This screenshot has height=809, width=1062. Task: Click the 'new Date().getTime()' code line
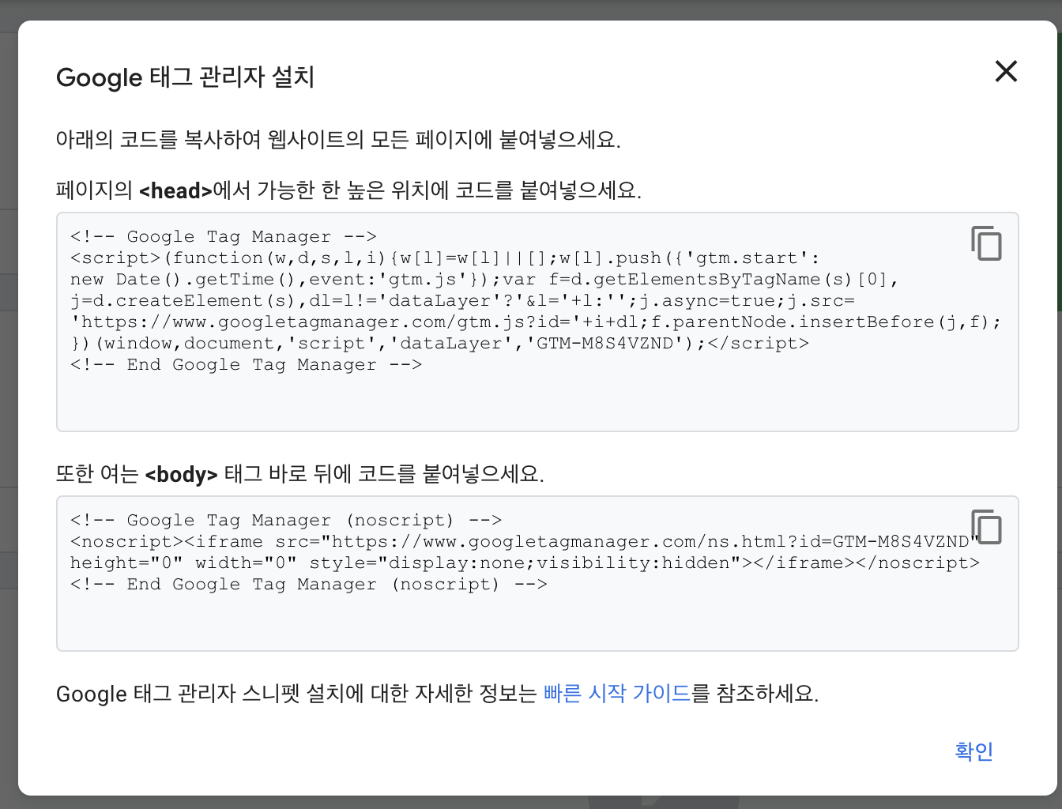tap(484, 280)
